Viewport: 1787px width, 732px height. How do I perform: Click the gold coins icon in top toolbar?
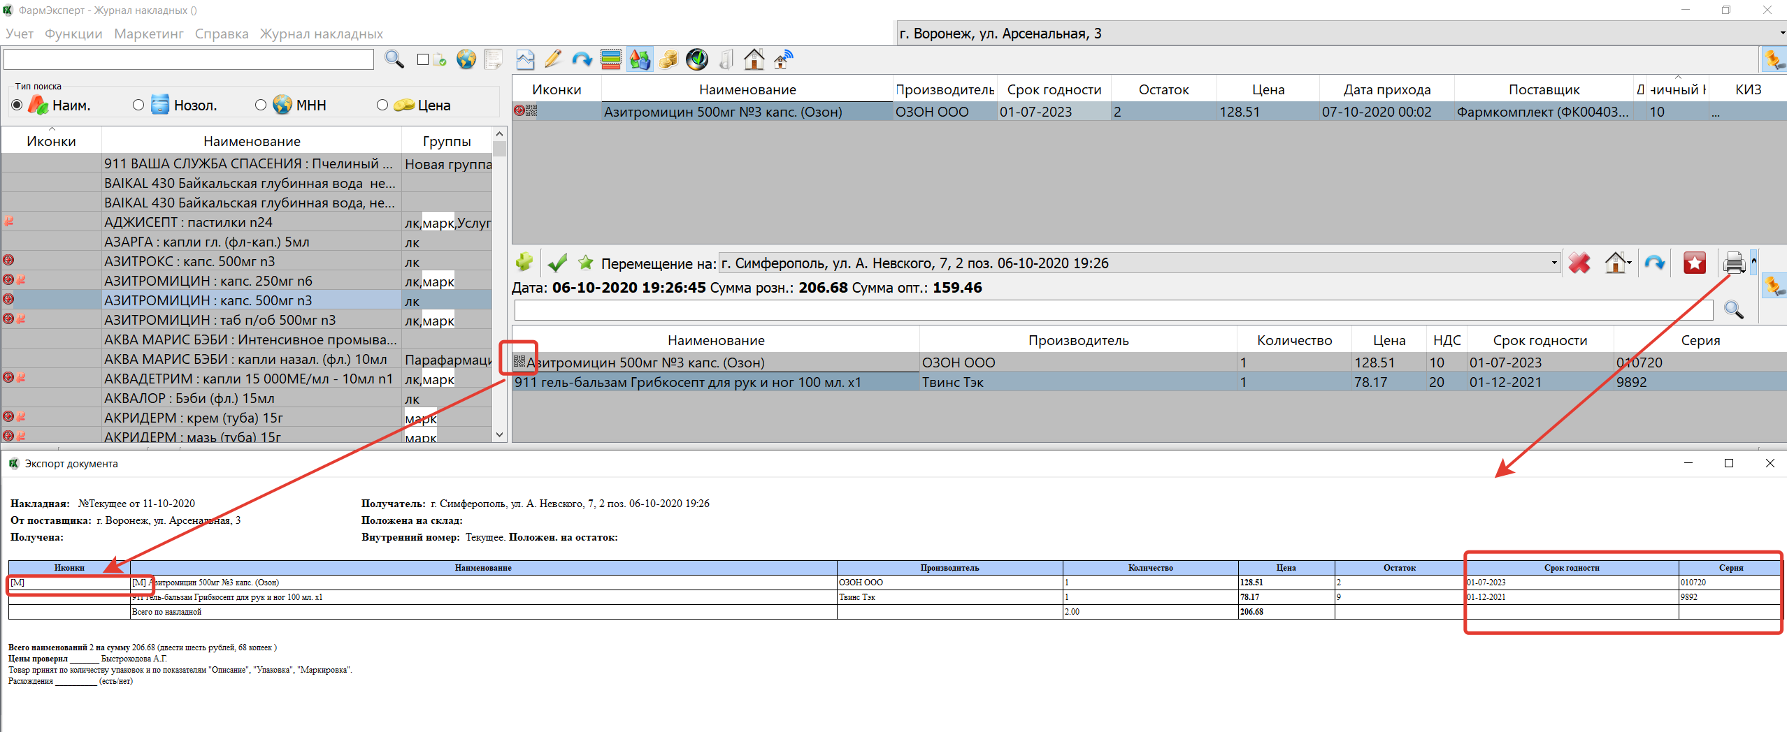pos(668,59)
